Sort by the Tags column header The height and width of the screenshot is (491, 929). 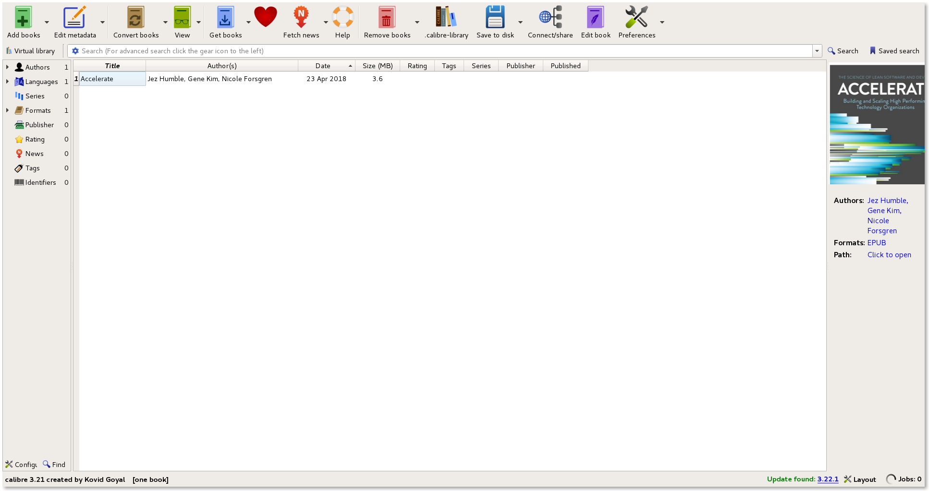coord(449,66)
